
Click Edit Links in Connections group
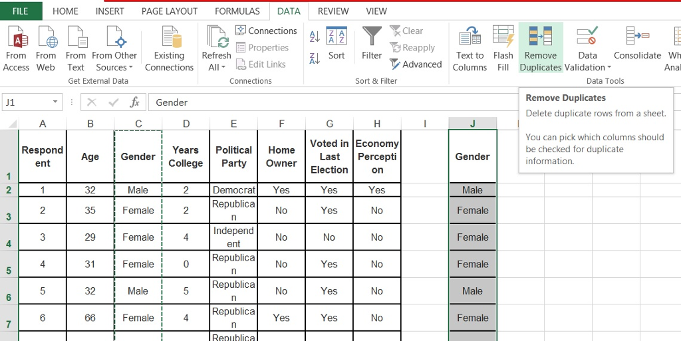tap(261, 64)
